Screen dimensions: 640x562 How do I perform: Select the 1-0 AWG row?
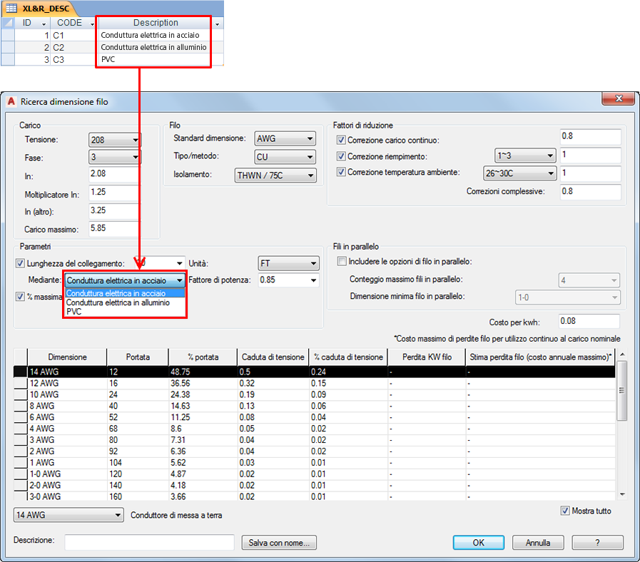coord(314,474)
